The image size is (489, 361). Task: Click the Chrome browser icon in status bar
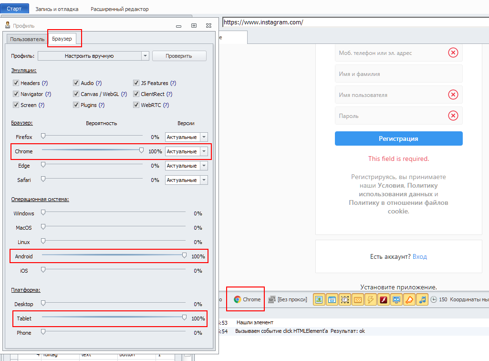pyautogui.click(x=237, y=299)
